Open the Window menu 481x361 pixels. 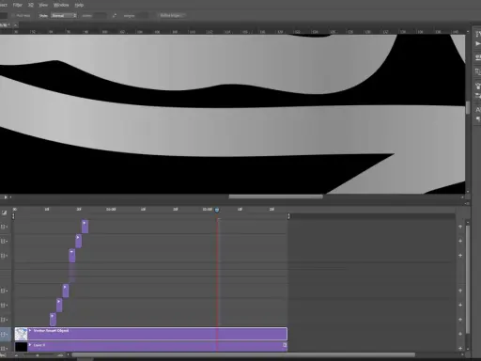click(61, 5)
